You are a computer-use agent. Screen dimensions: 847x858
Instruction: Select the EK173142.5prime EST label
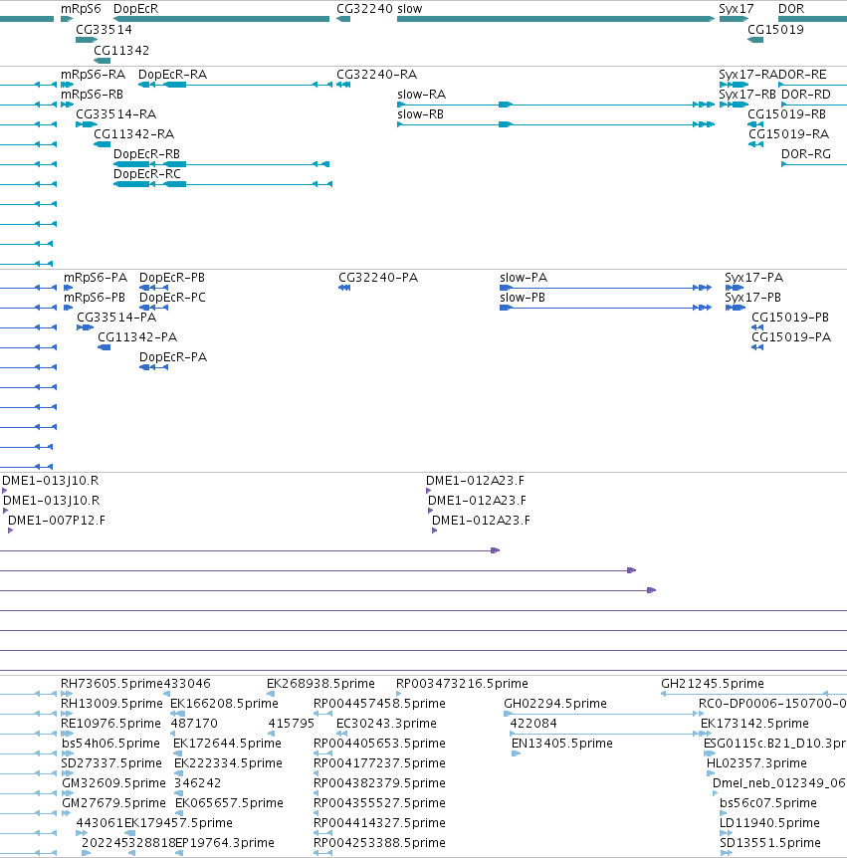click(754, 724)
